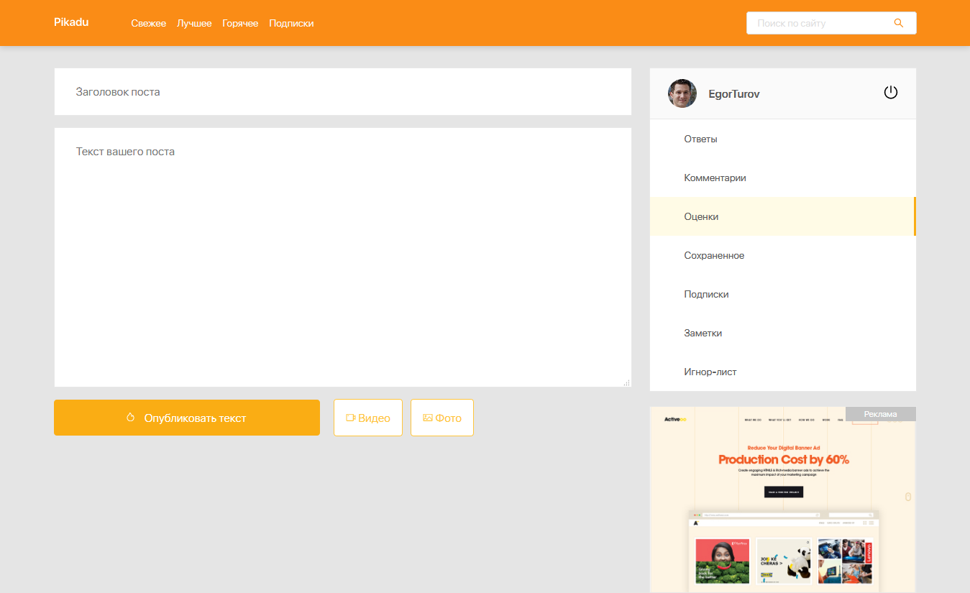Select Подписки in the sidebar menu
This screenshot has height=593, width=970.
tap(783, 294)
